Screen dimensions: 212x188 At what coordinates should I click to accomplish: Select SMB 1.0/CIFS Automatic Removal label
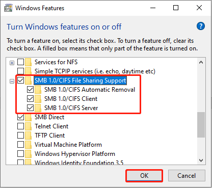pyautogui.click(x=90, y=90)
